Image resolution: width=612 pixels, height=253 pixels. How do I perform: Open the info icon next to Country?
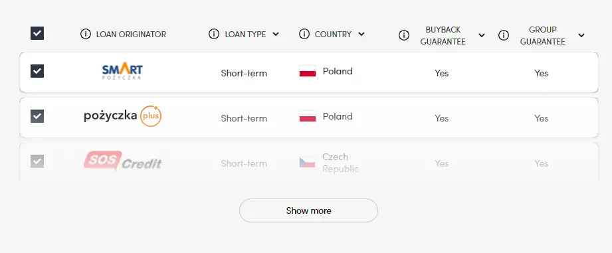click(304, 34)
